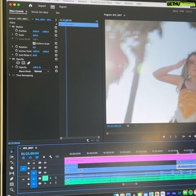Click the timeline timecode 01:21:00:04
Image resolution: width=196 pixels, height=196 pixels.
[x=30, y=154]
